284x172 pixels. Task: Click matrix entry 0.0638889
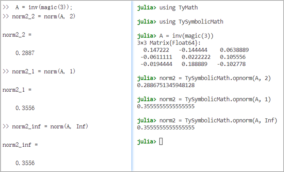point(234,50)
